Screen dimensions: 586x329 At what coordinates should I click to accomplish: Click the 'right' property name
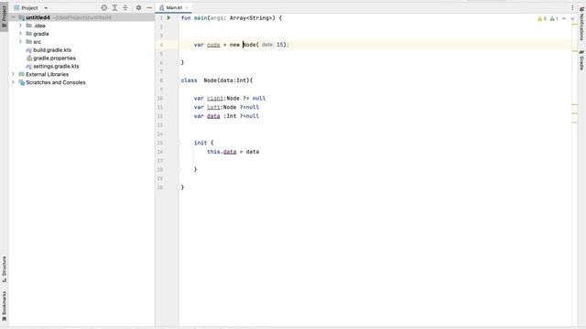(x=215, y=99)
